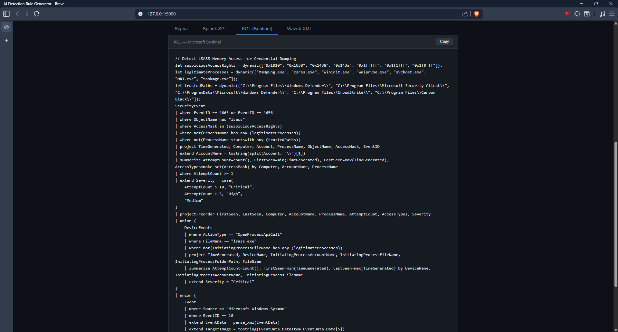Minimize the Brave browser window
The height and width of the screenshot is (332, 618).
581,4
